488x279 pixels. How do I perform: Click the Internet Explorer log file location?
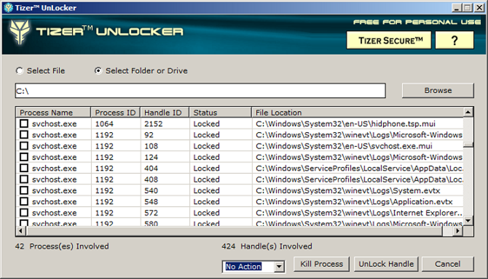pyautogui.click(x=359, y=213)
